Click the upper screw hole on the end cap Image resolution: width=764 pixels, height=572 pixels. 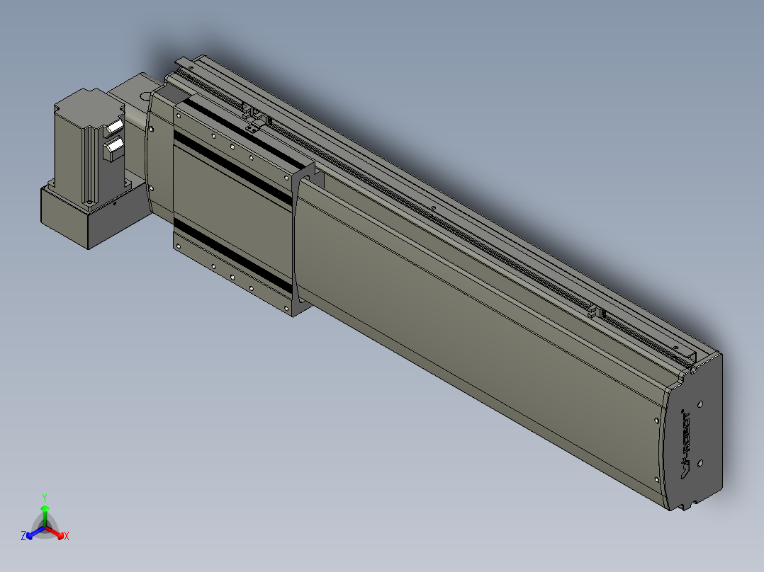tap(701, 405)
